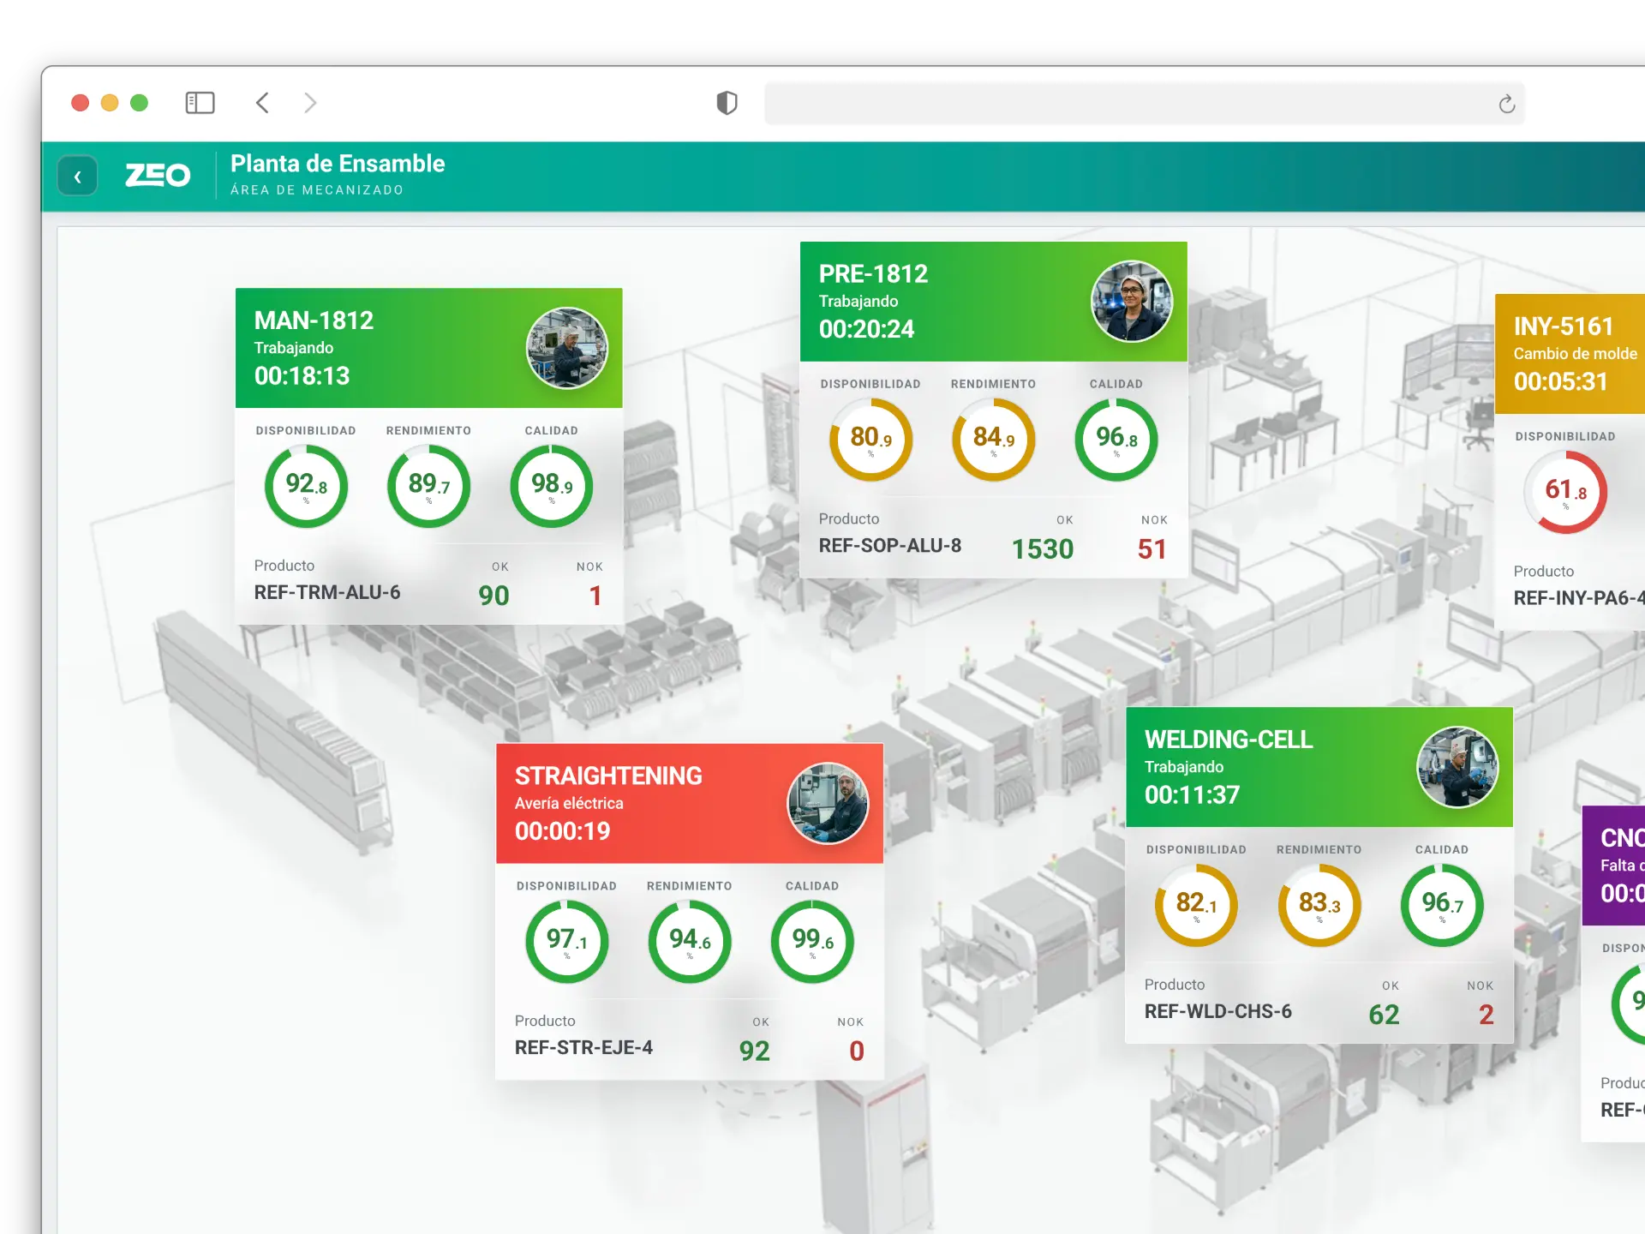Click STRAIGHTENING quality gauge 99.6

pyautogui.click(x=812, y=942)
